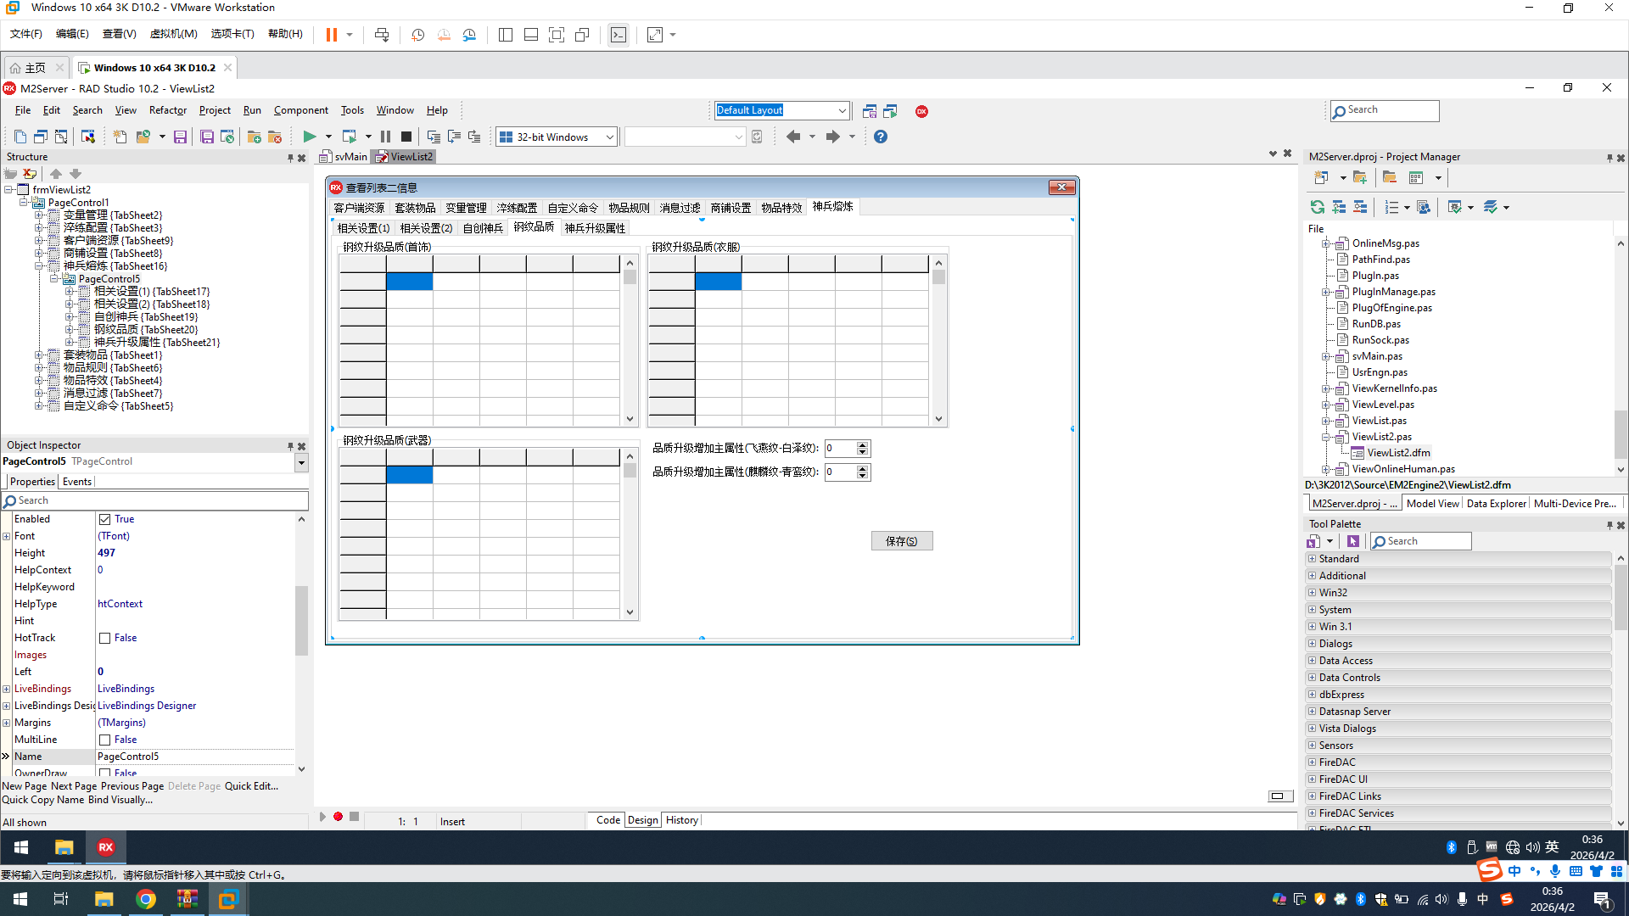Viewport: 1629px width, 916px height.
Task: Click the blue Help question mark icon
Action: 881,137
